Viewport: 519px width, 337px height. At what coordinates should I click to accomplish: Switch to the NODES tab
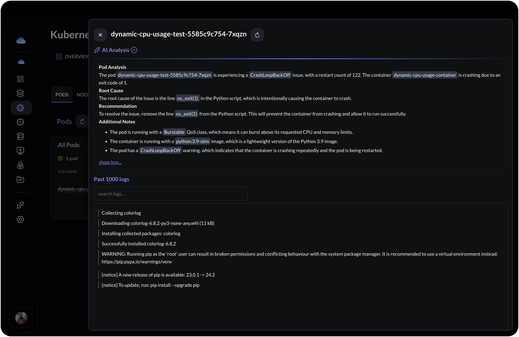[x=83, y=94]
